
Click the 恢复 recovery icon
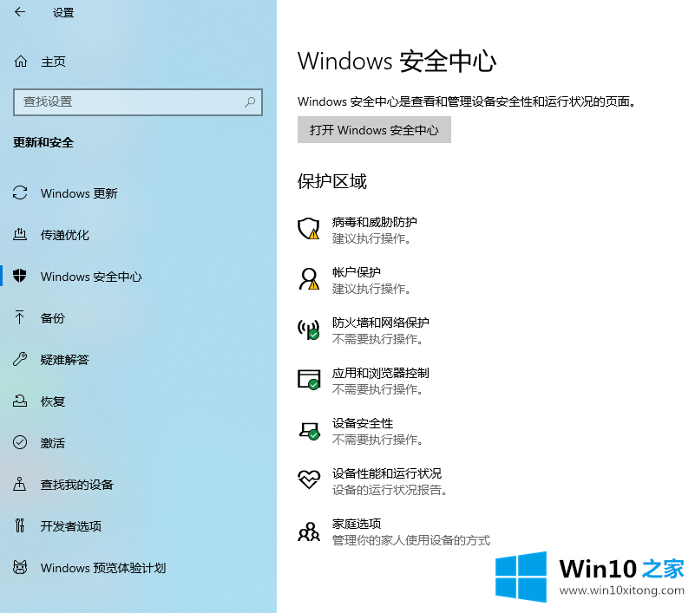pyautogui.click(x=20, y=401)
